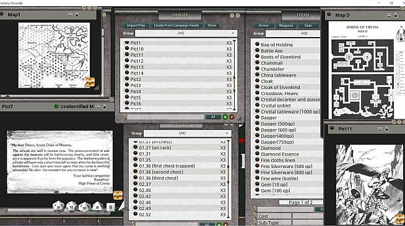This screenshot has height=226, width=405.
Task: Click the green identification icon beside Unidentified M
Action: coord(56,106)
